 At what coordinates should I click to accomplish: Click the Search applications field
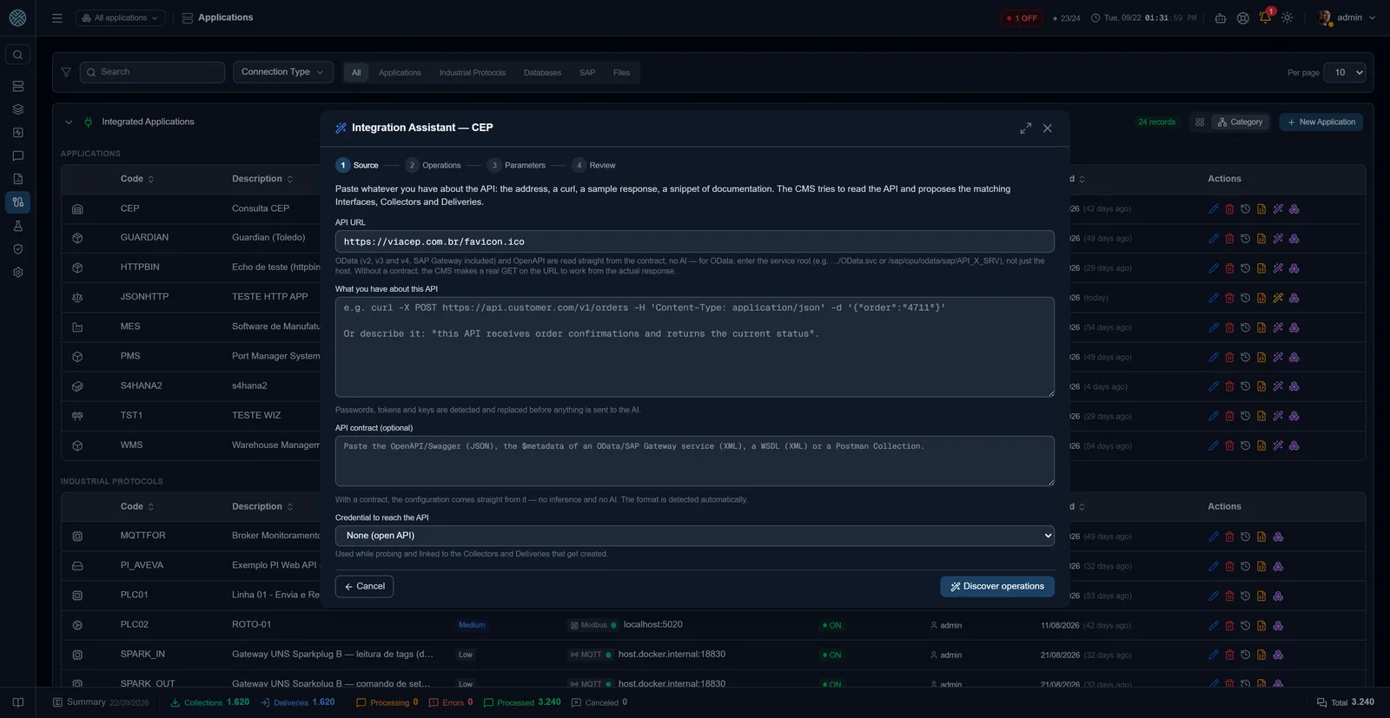click(153, 72)
